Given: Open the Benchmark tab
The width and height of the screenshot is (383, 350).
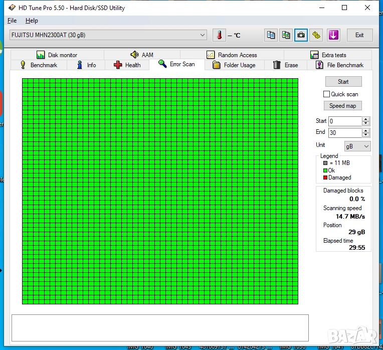Looking at the screenshot, I should [x=38, y=65].
